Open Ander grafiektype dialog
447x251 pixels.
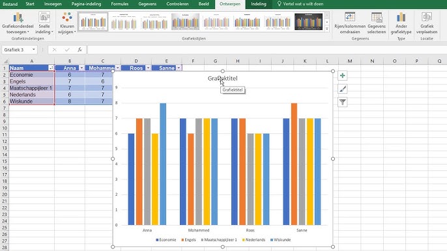(x=401, y=23)
